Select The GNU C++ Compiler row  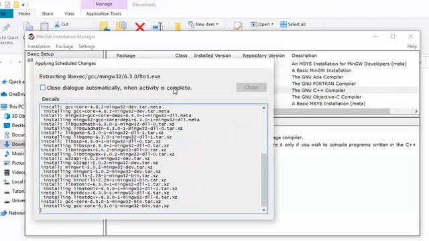(x=318, y=90)
